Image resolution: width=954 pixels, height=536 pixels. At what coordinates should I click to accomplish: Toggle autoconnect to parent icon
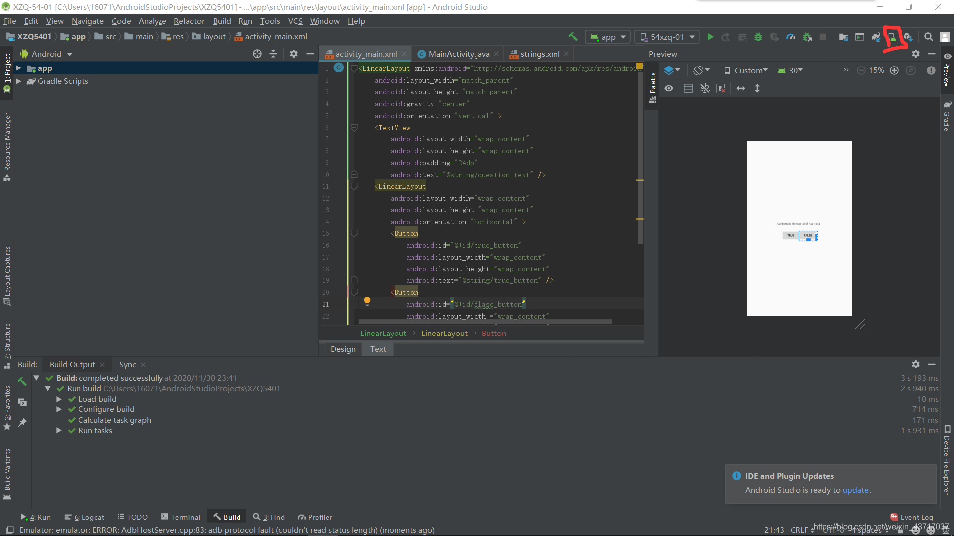tap(705, 88)
